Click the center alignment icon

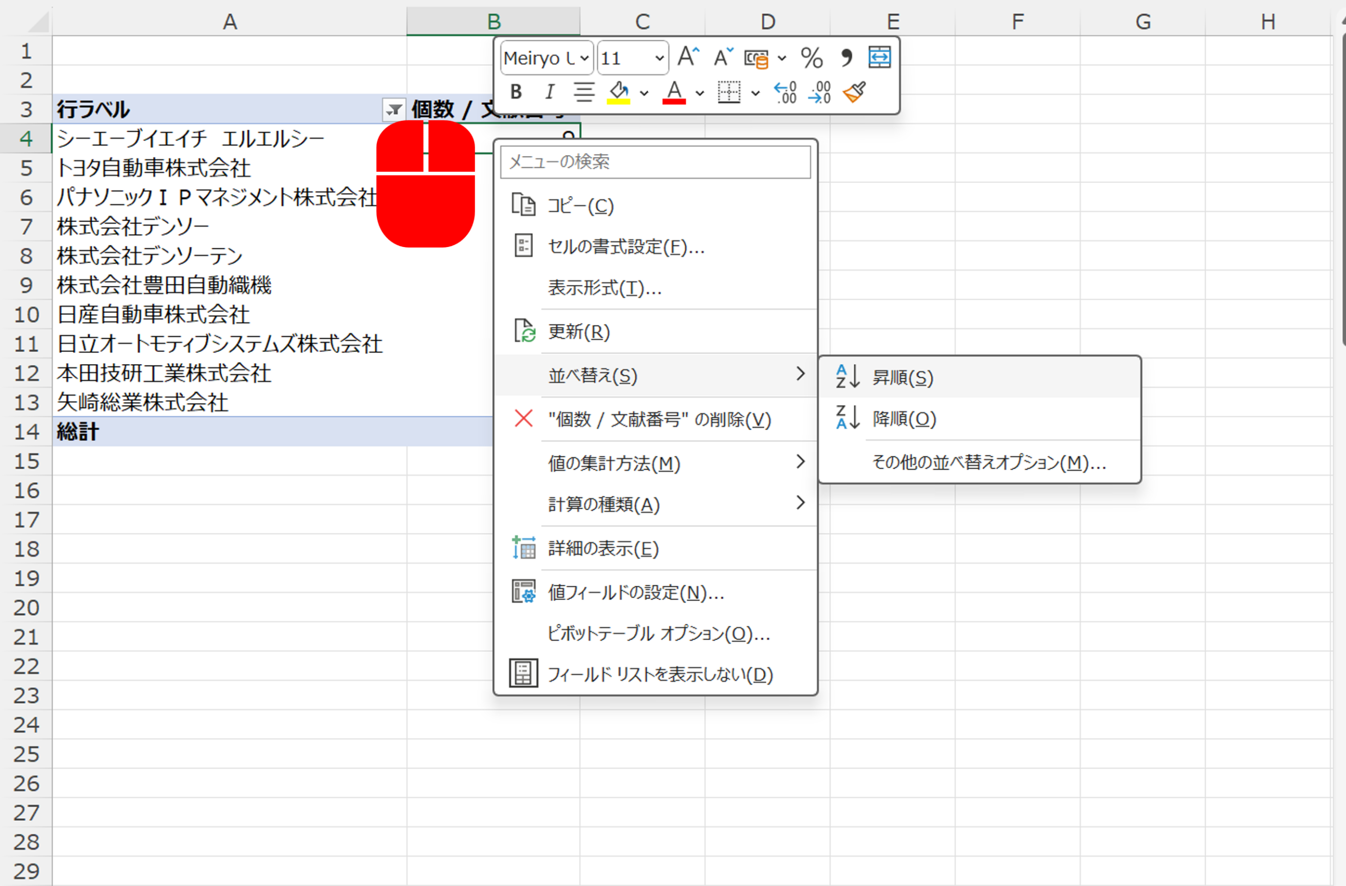(584, 91)
